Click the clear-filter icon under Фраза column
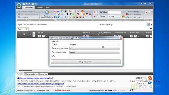The width and height of the screenshot is (169, 95). 43,36
